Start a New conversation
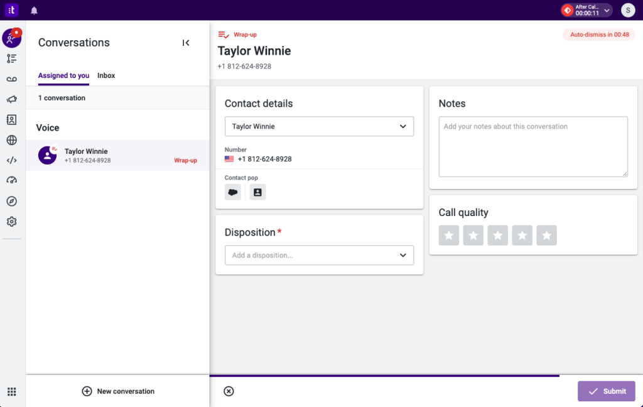 tap(118, 391)
